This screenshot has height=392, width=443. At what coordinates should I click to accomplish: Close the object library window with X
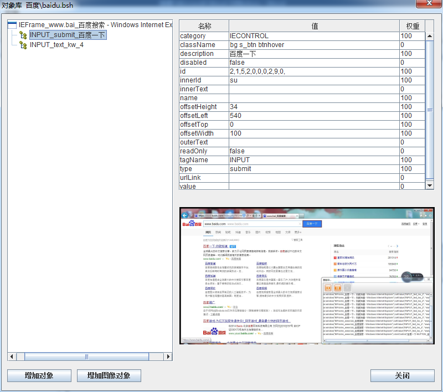click(429, 4)
